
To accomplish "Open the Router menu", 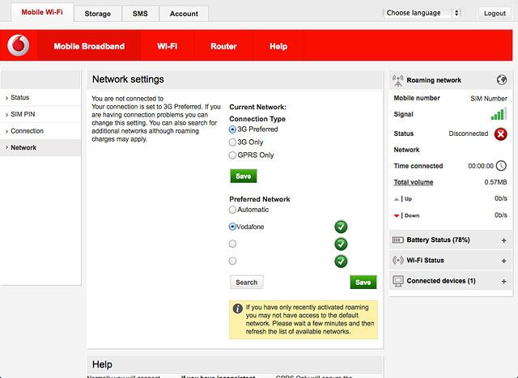I will (223, 46).
